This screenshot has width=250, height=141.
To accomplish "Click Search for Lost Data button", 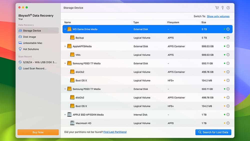I will pyautogui.click(x=213, y=132).
